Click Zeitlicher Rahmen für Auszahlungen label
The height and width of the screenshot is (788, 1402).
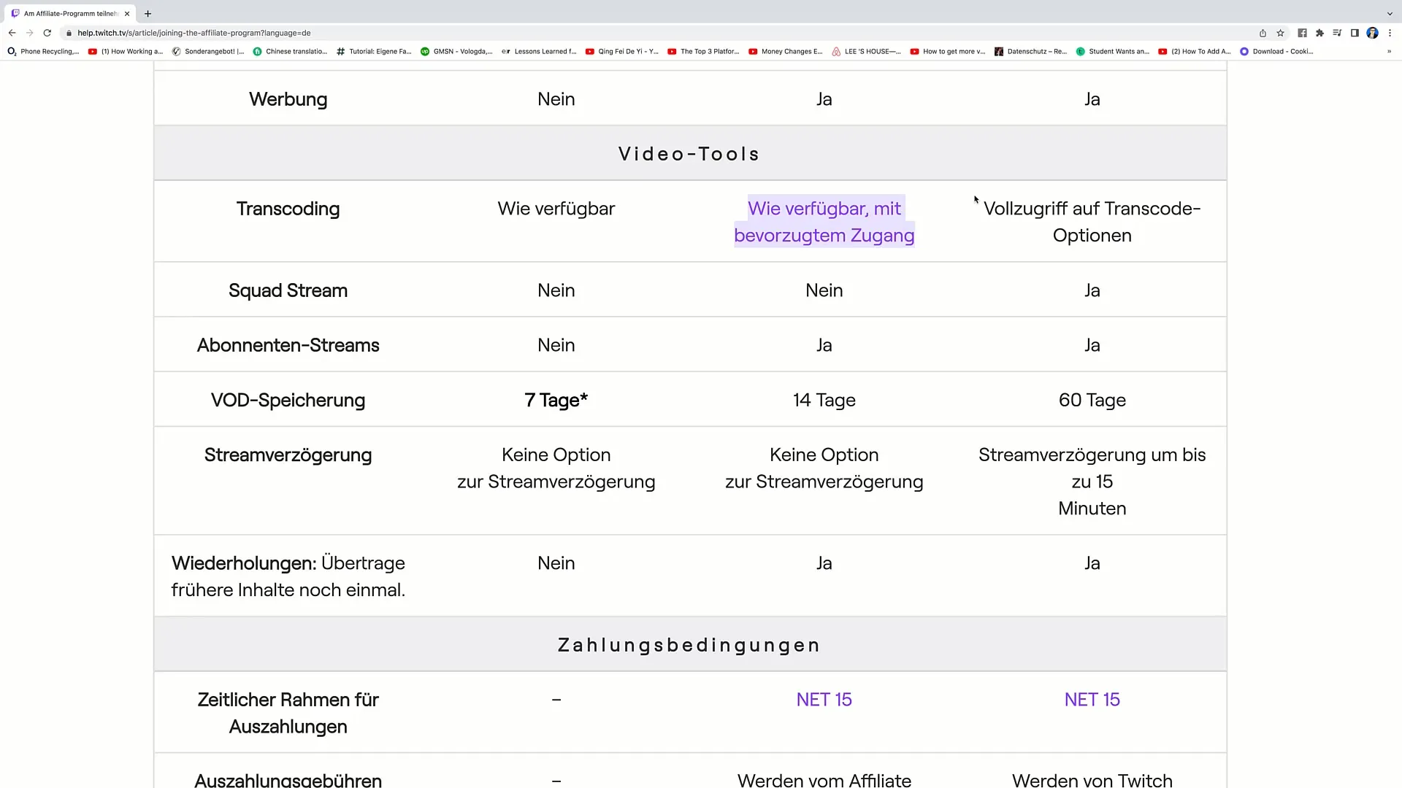click(288, 713)
